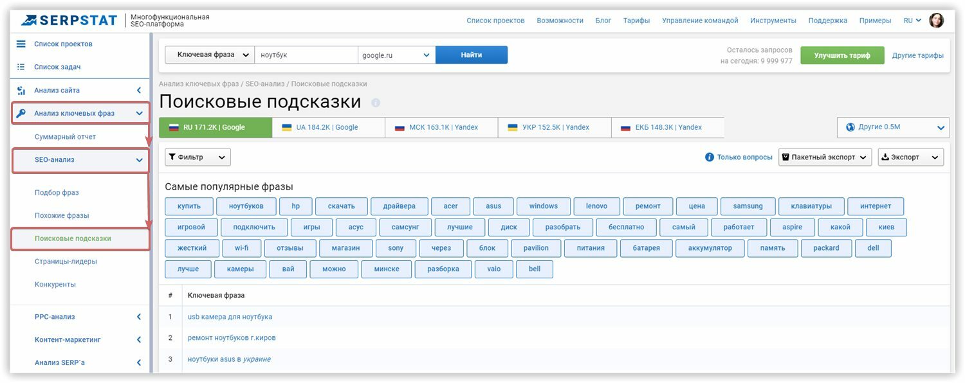The width and height of the screenshot is (965, 383).
Task: Focus the keyword input containing ноутбук
Action: point(306,55)
